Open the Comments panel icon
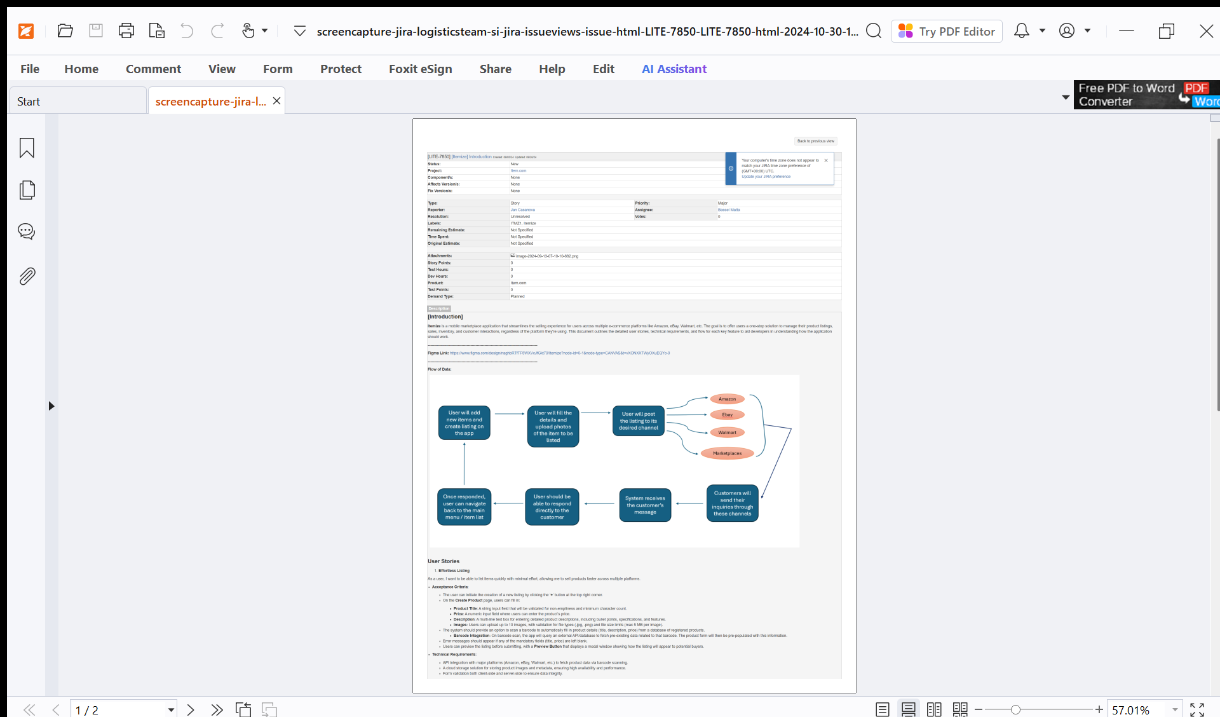 (x=27, y=231)
